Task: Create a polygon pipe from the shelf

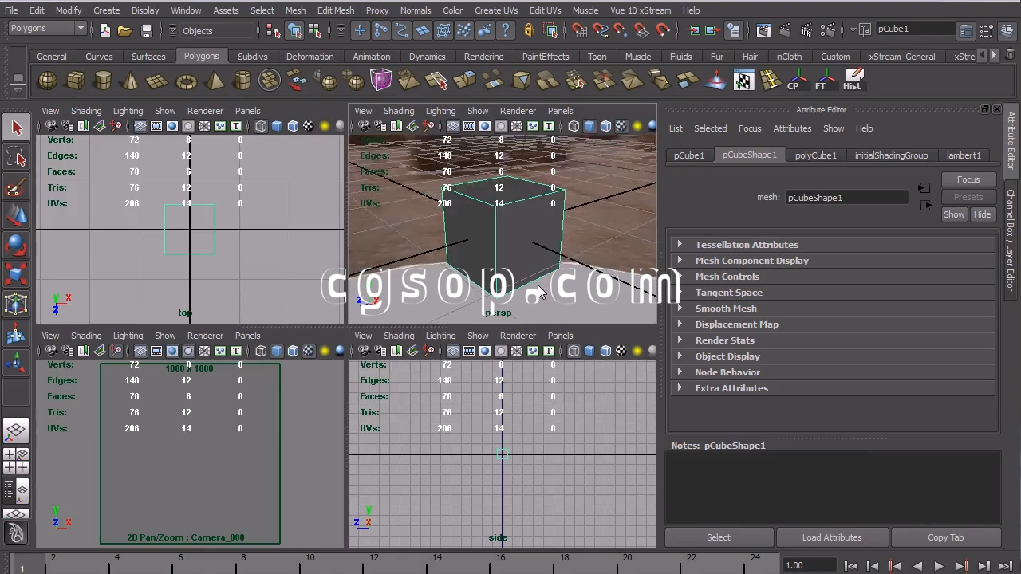Action: click(x=242, y=81)
